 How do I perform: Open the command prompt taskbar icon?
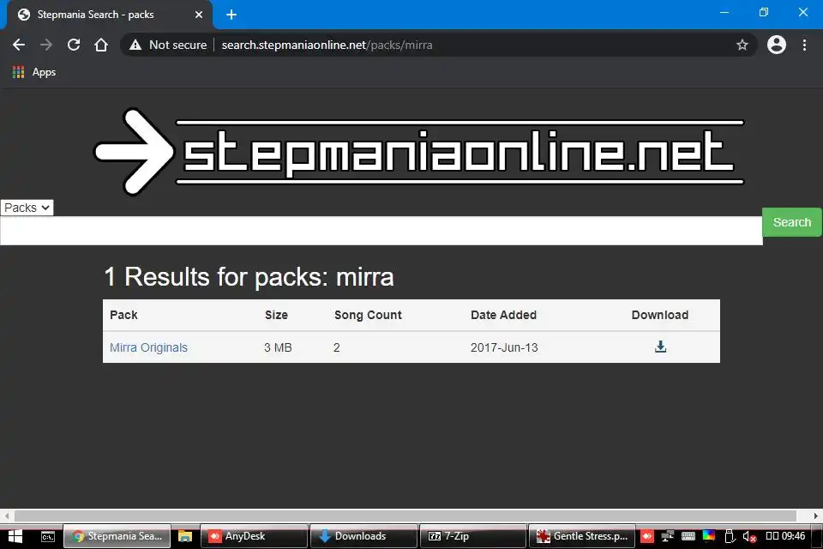coord(48,536)
